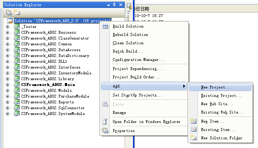Click Set StartUp Projects... menu entry
This screenshot has width=258, height=148.
pos(137,95)
